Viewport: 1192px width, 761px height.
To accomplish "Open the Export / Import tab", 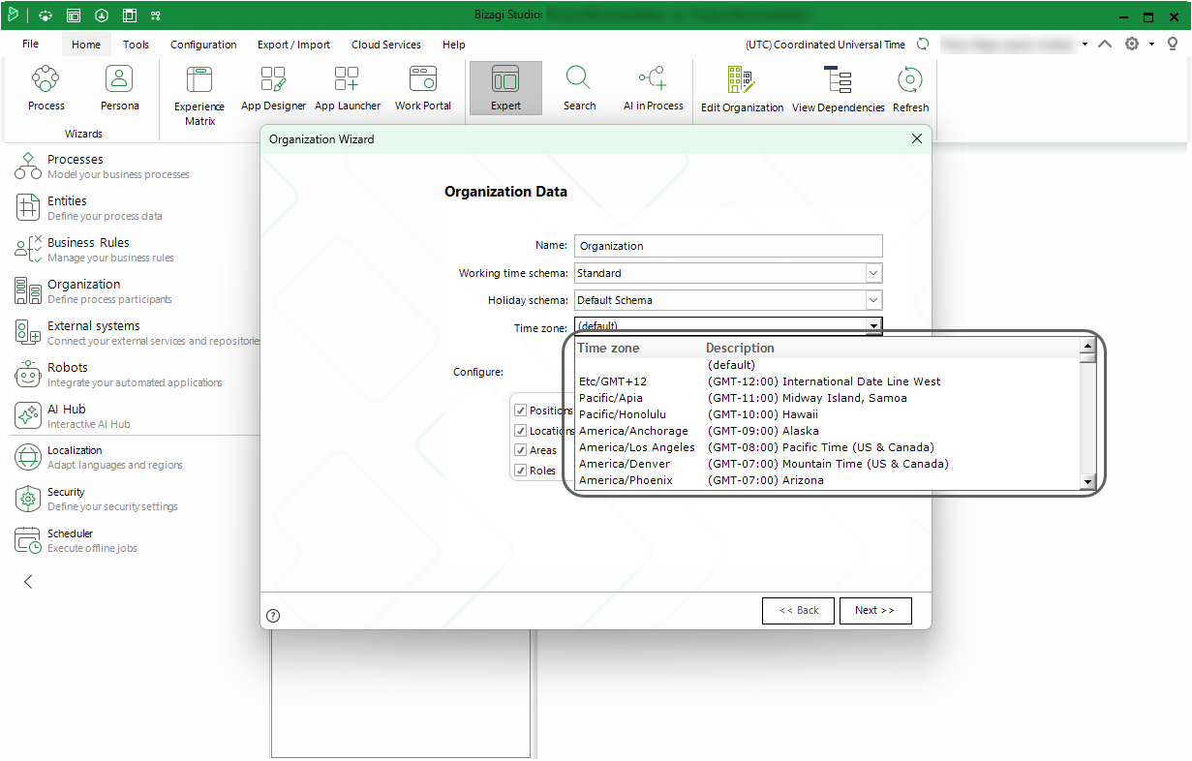I will pyautogui.click(x=293, y=45).
